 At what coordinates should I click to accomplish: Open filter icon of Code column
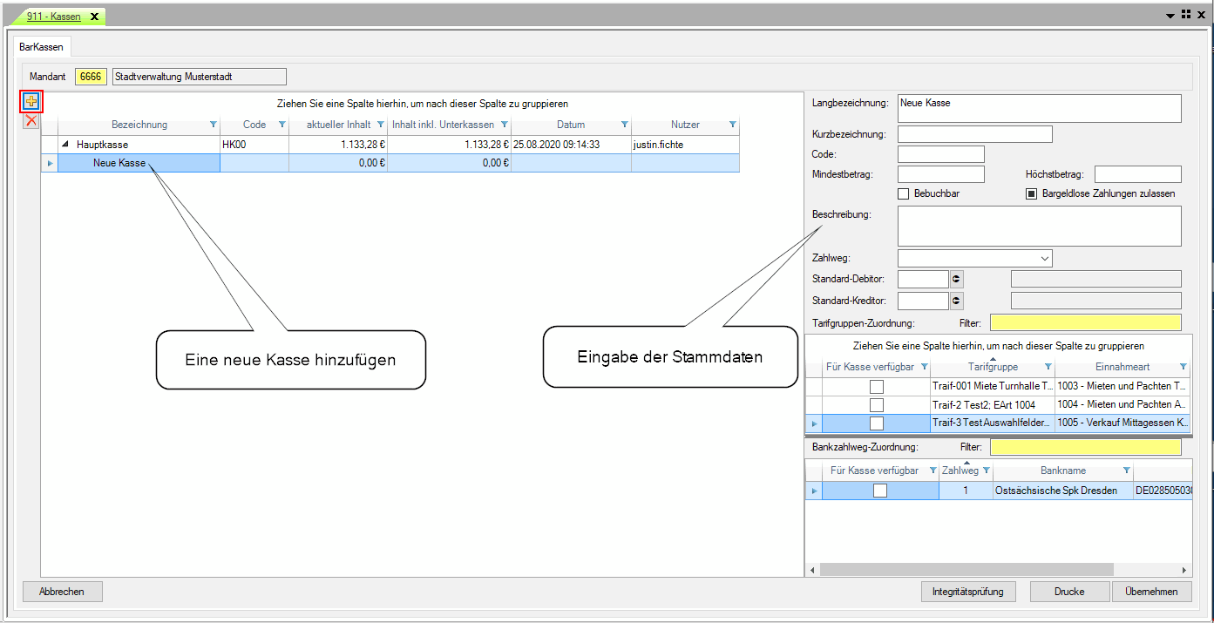[281, 125]
